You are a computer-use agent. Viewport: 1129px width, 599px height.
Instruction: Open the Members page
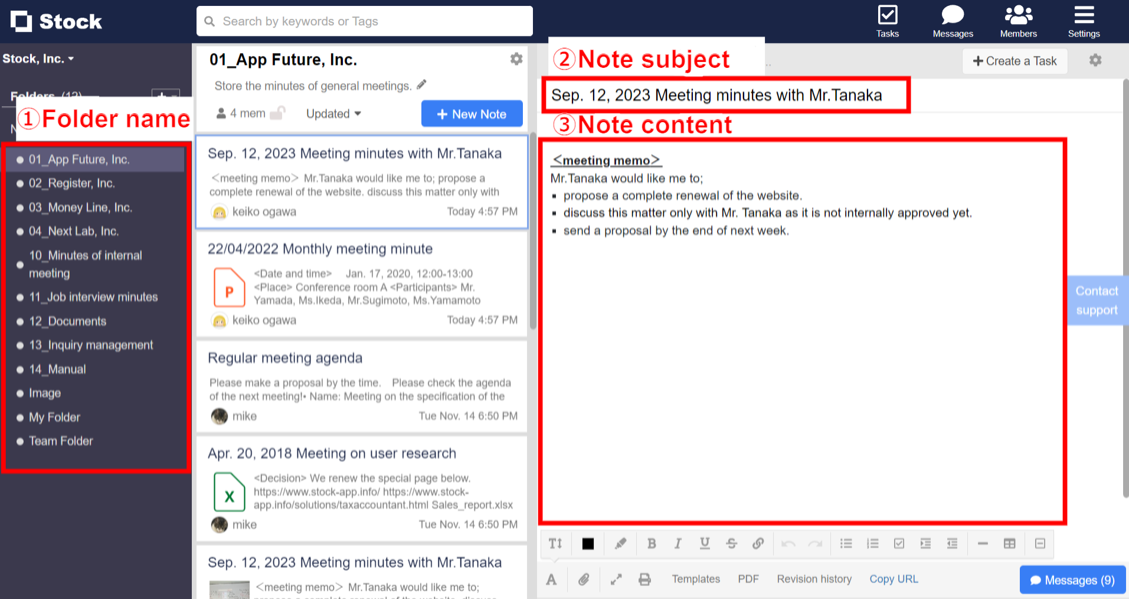point(1018,21)
